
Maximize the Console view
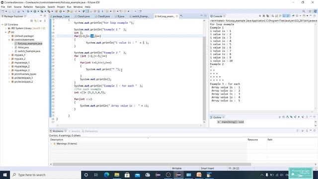315,16
